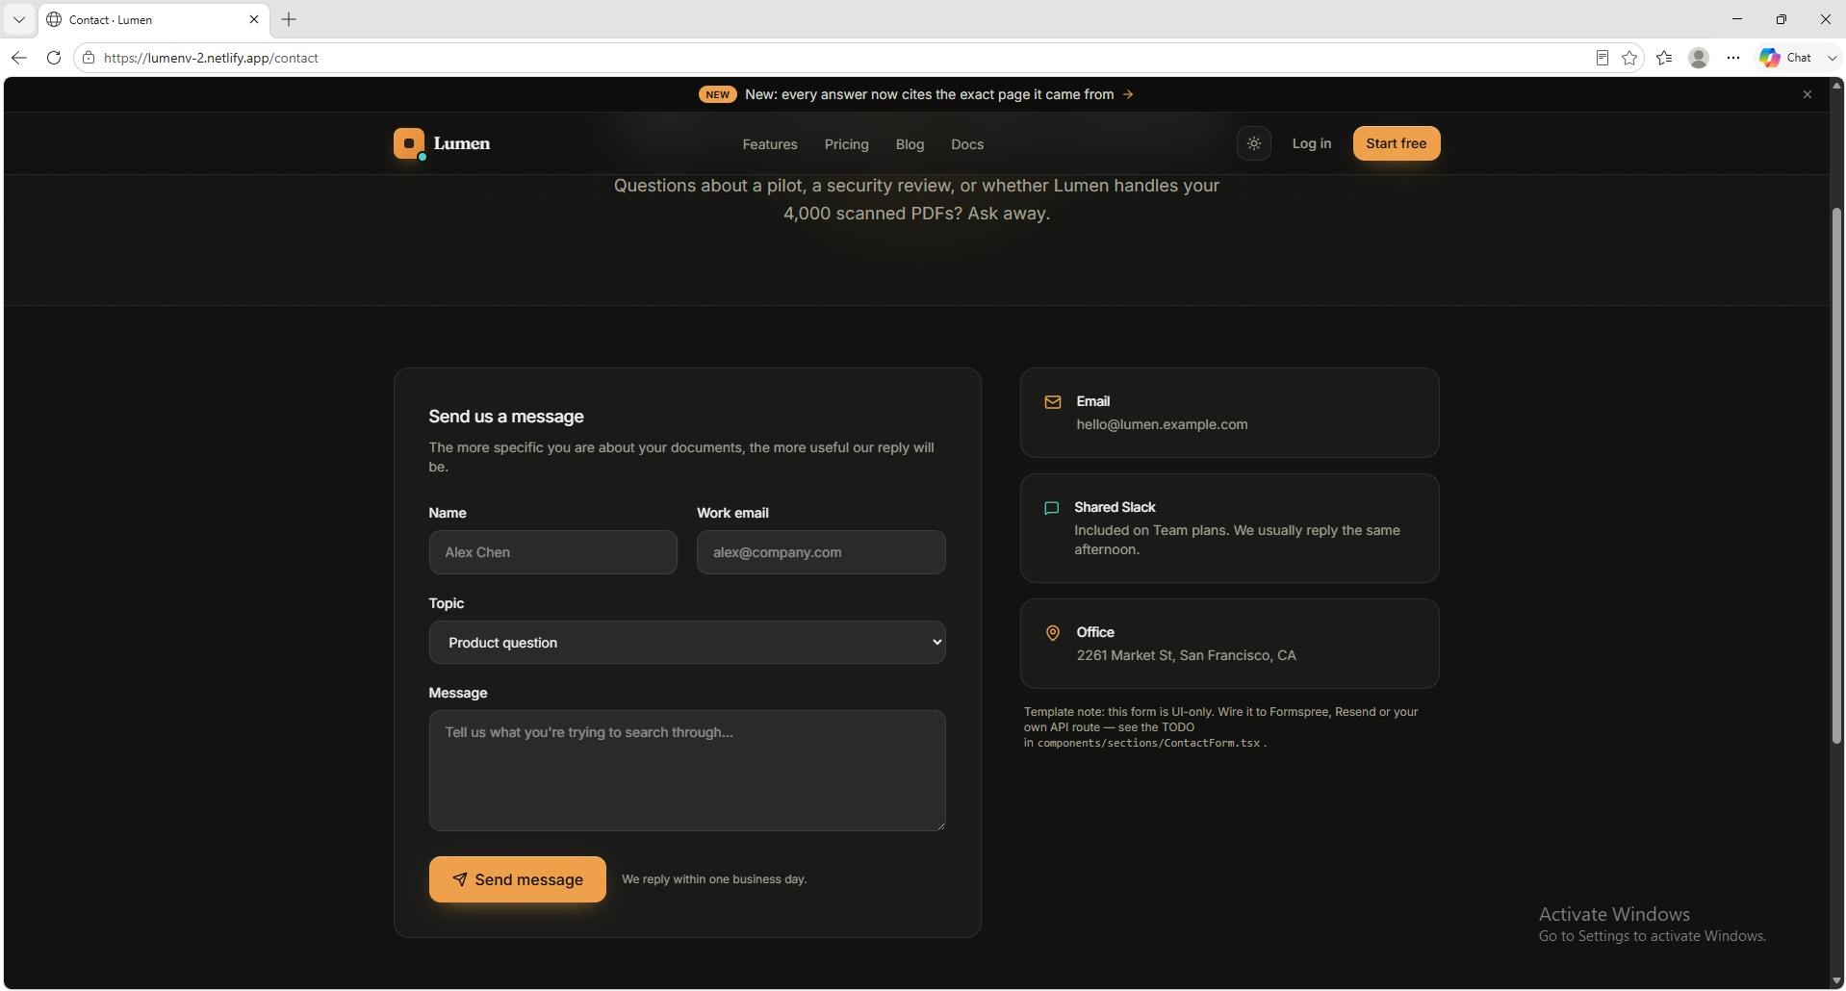Viewport: 1846px width, 991px height.
Task: Expand the Chat sidebar dropdown arrow
Action: (1832, 58)
